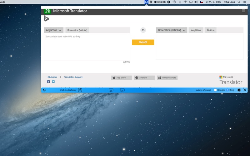Click the date and time in menu bar
250x156 pixels.
pyautogui.click(x=213, y=2)
